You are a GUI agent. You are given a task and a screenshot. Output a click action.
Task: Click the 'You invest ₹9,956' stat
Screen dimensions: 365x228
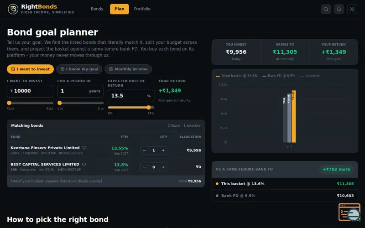click(x=236, y=52)
